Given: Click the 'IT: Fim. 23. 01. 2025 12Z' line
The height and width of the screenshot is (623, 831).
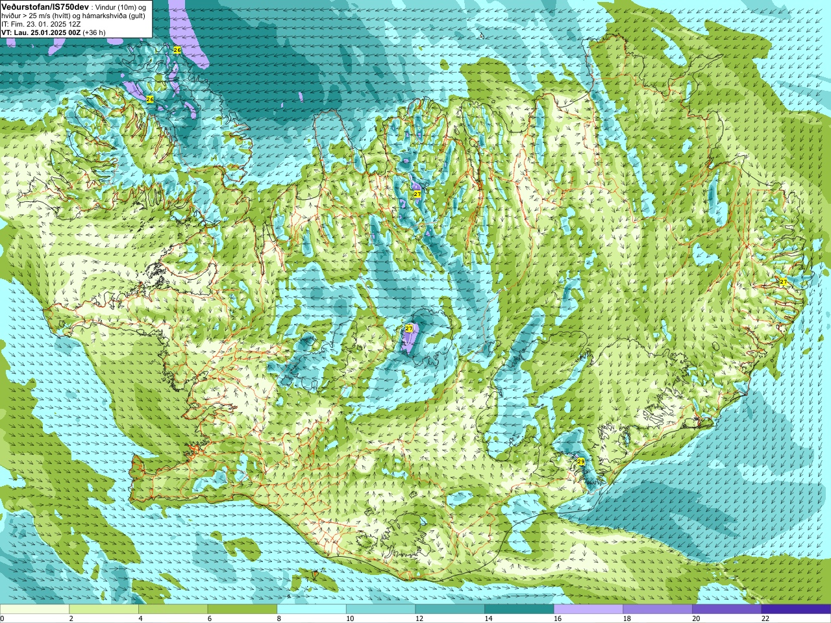Looking at the screenshot, I should (41, 24).
